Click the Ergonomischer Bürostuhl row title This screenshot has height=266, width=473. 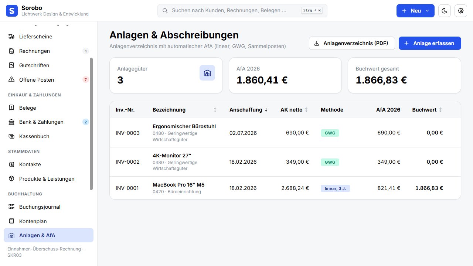[184, 126]
